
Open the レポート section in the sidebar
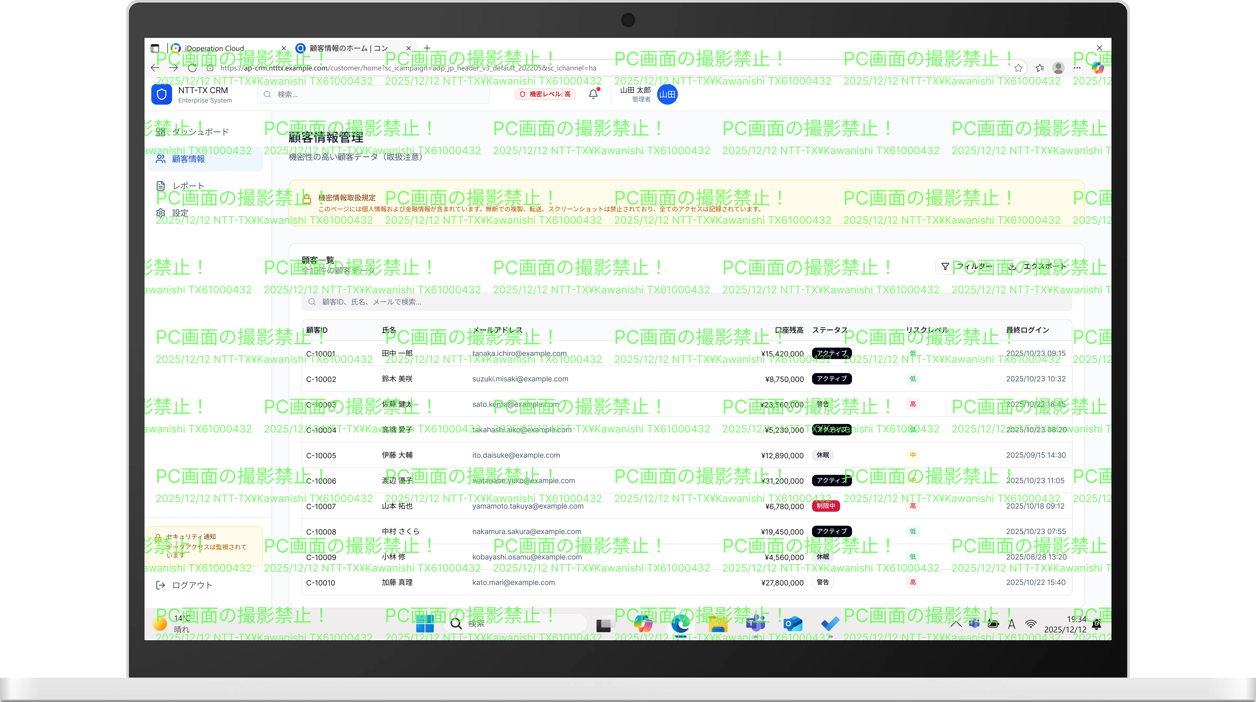click(x=188, y=185)
